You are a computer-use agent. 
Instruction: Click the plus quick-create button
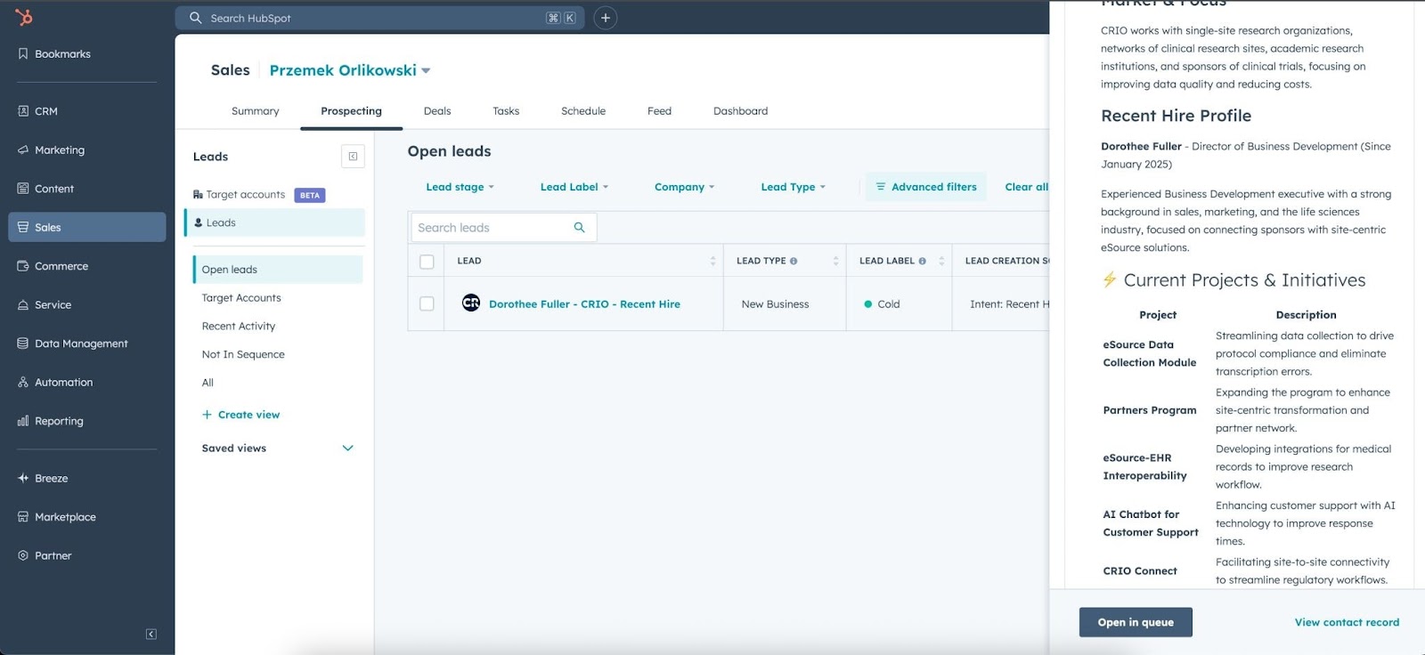(x=606, y=18)
